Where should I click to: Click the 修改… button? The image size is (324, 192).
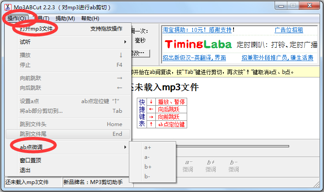coord(140,53)
